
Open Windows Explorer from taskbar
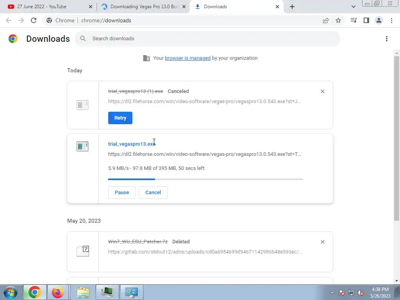point(83,292)
